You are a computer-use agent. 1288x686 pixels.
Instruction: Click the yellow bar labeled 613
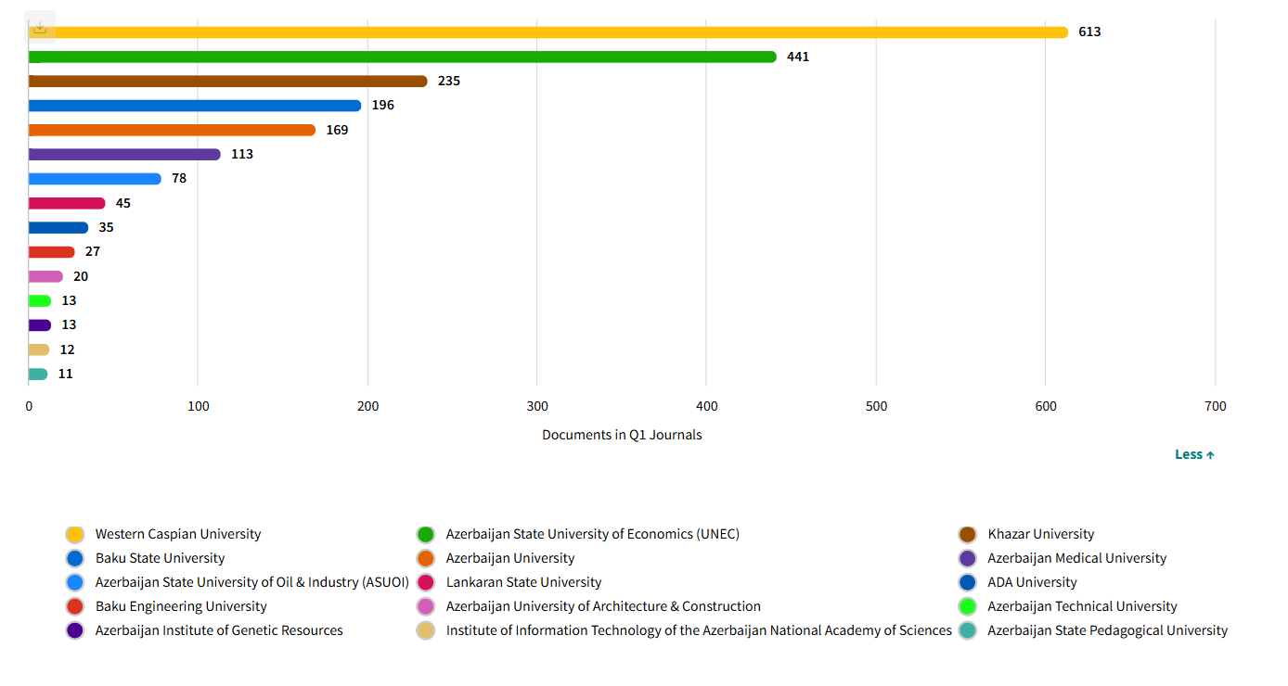547,32
